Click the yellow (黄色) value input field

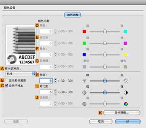tap(46, 55)
